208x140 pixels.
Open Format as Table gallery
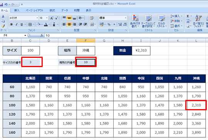point(148,21)
